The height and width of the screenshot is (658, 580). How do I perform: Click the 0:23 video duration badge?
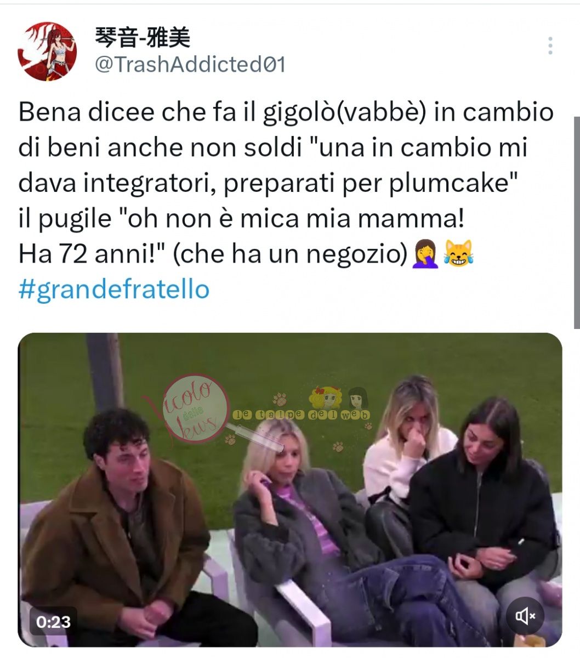pos(53,621)
